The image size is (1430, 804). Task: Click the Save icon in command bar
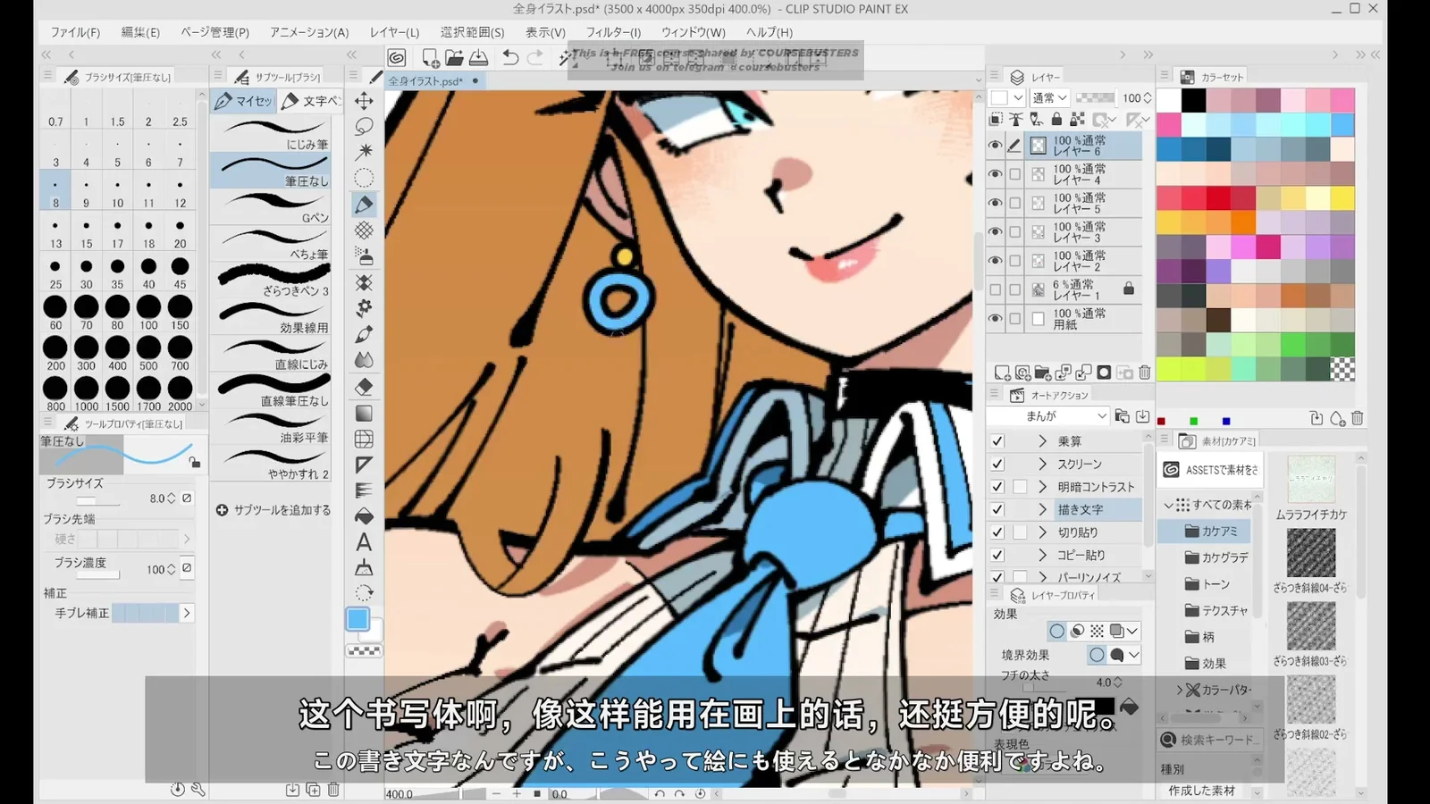[x=478, y=58]
